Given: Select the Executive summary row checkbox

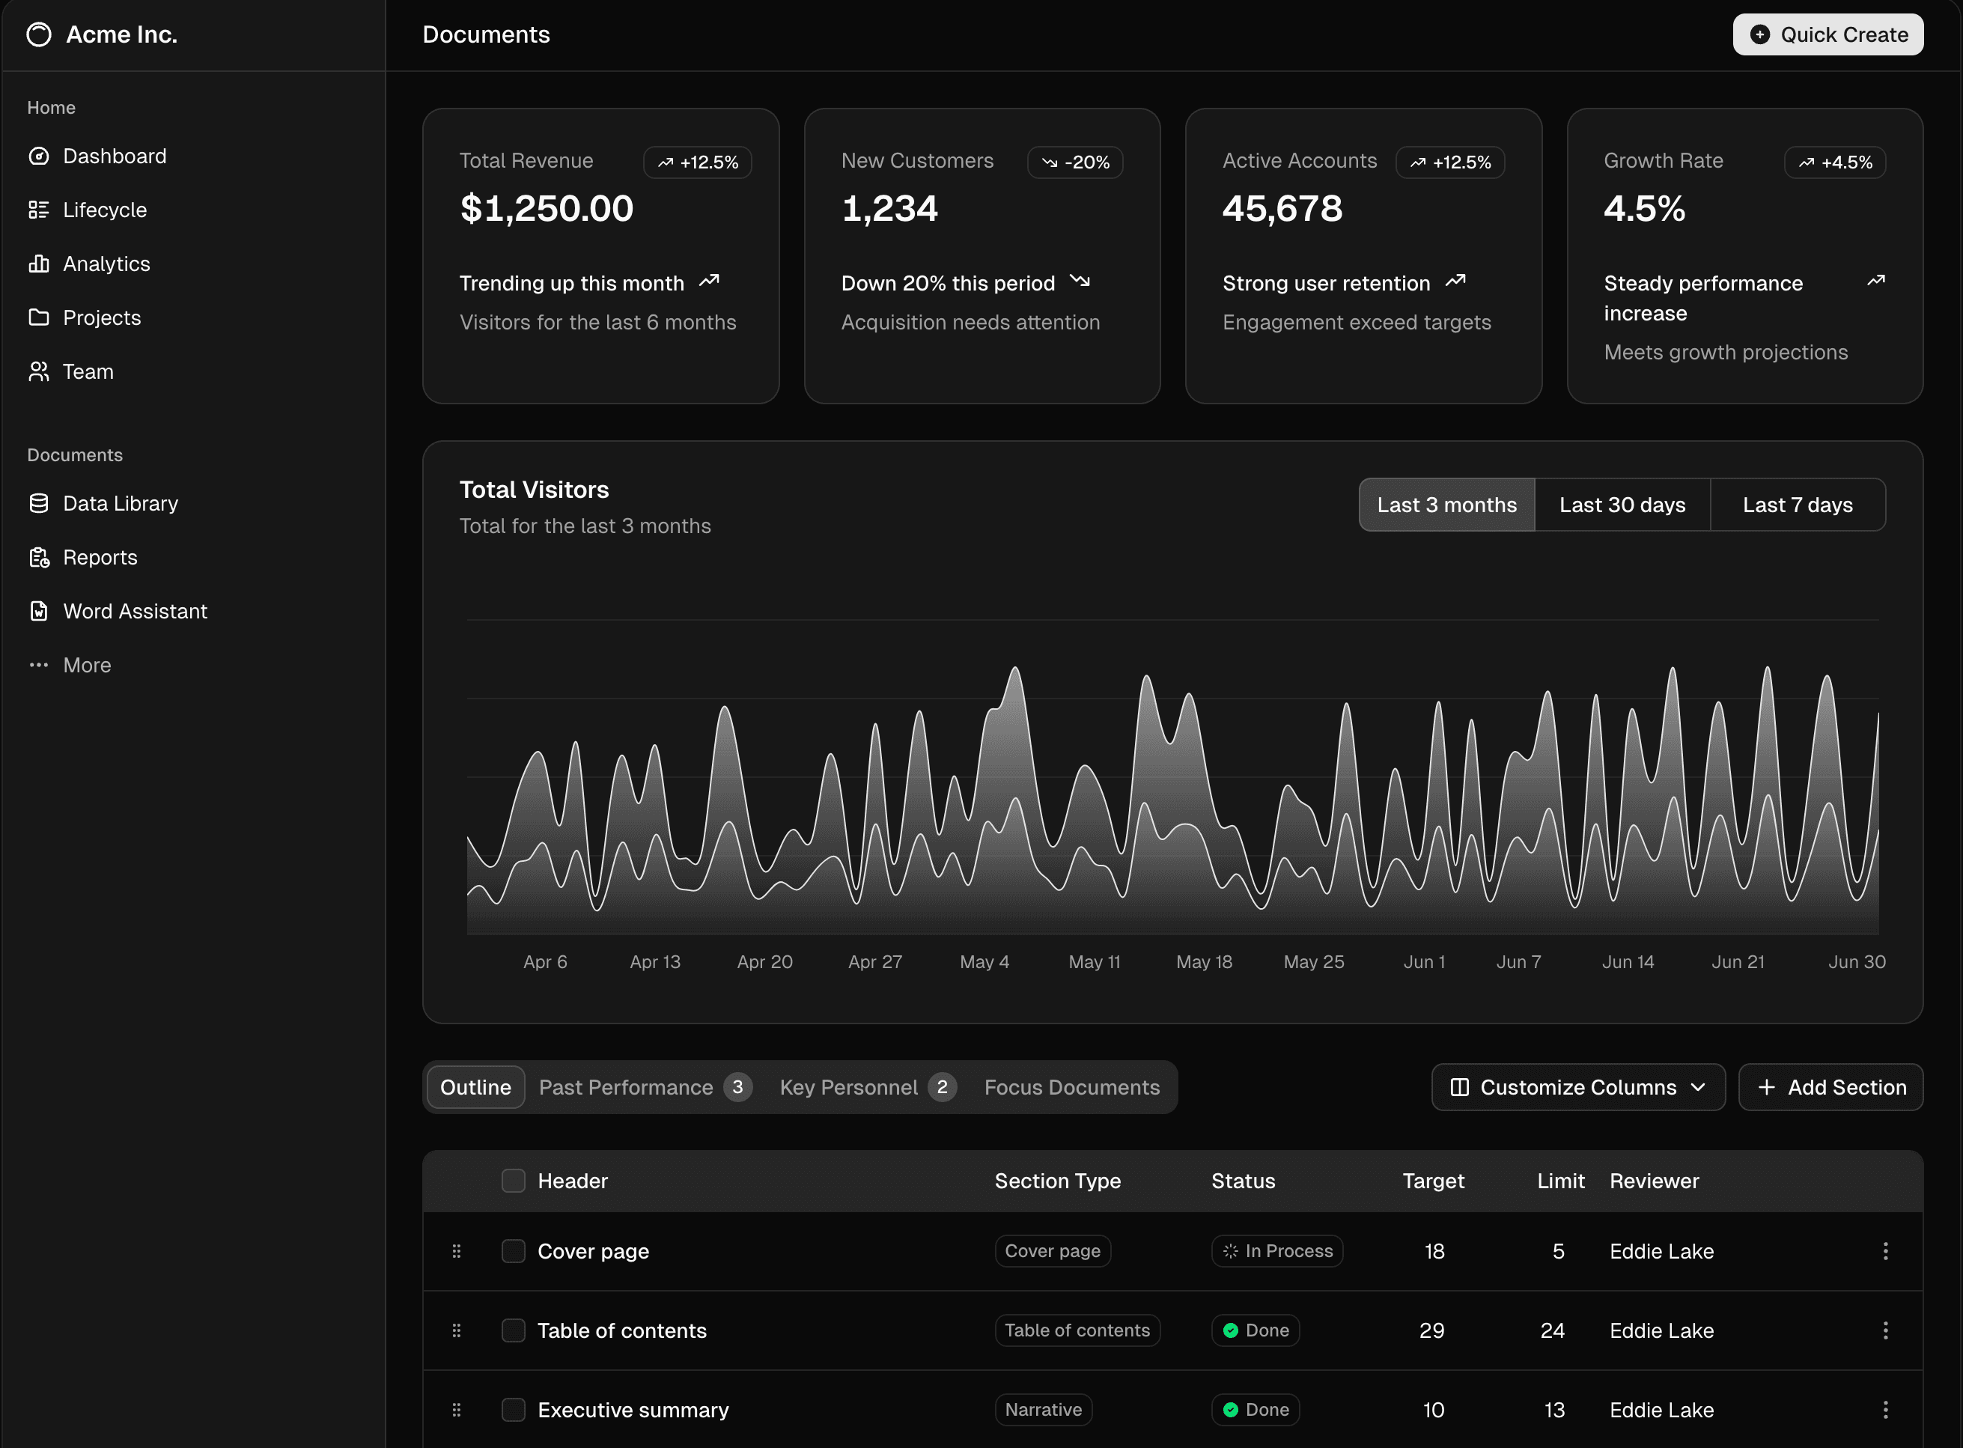Looking at the screenshot, I should pos(513,1409).
